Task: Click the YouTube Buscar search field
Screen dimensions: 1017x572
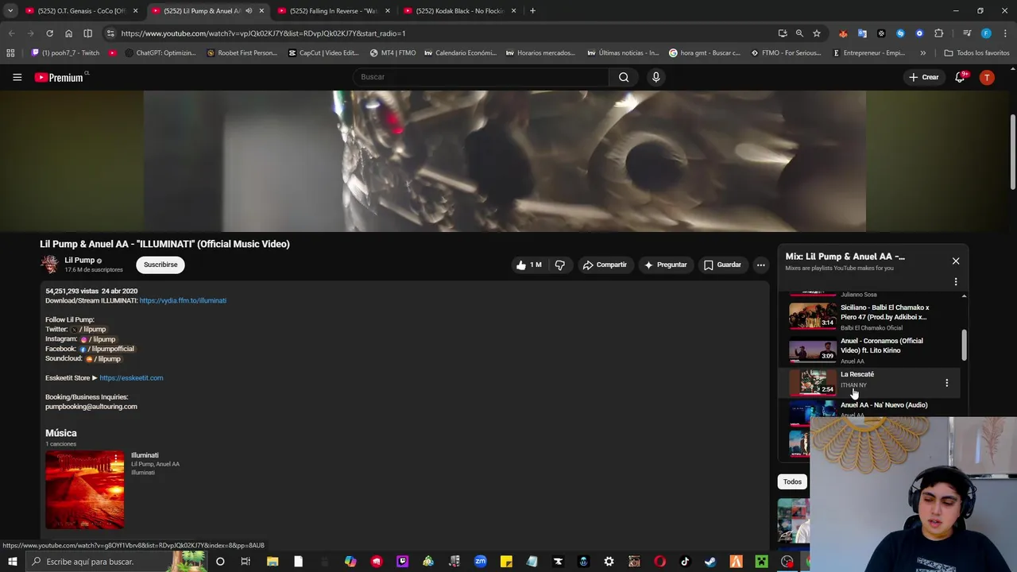Action: coord(481,77)
